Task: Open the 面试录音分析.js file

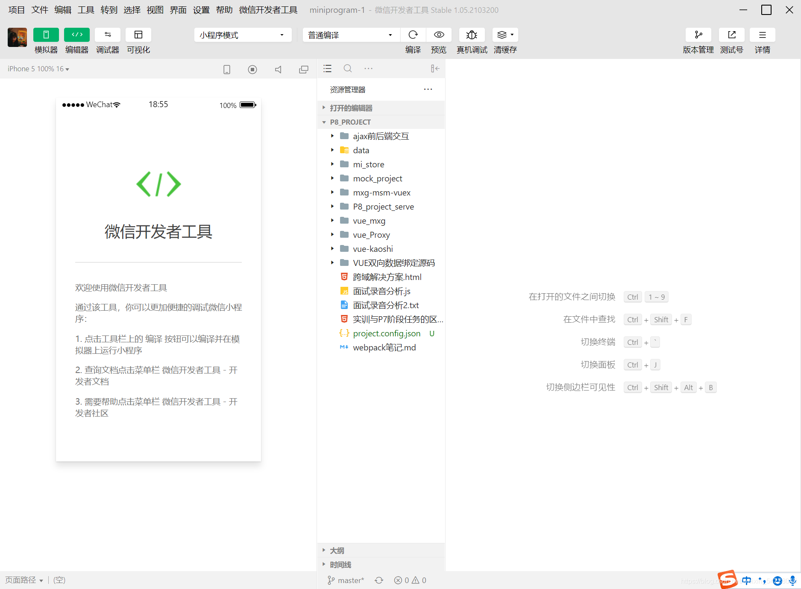Action: (x=381, y=291)
